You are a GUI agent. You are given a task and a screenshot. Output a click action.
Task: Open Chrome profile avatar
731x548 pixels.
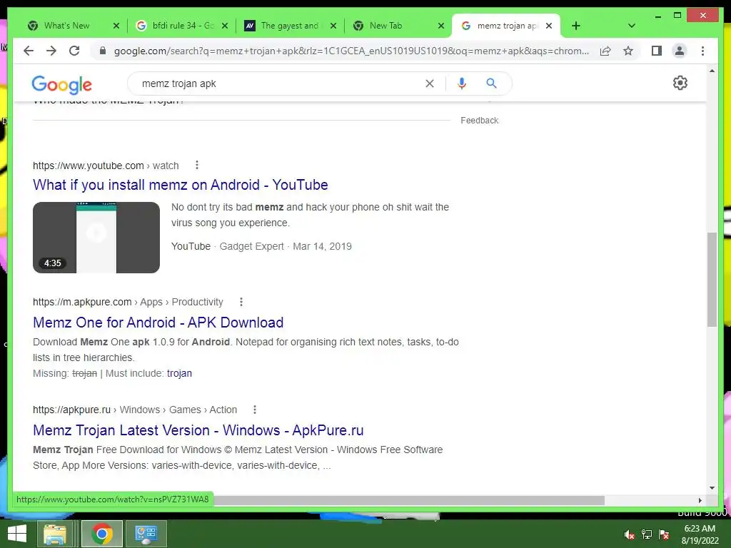680,51
